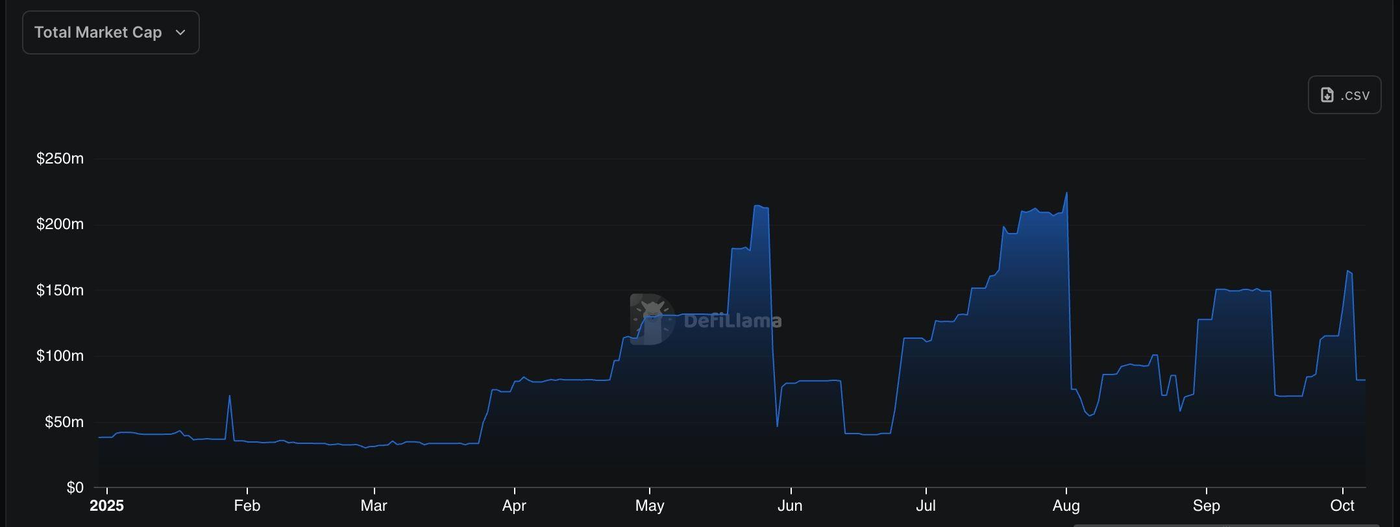Click the Sep x-axis month label
Viewport: 1400px width, 527px height.
point(1206,506)
